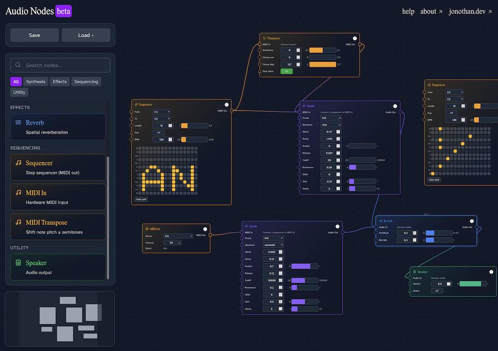This screenshot has width=498, height=351.
Task: Unmute the Speaker node's Muted toggle
Action: pos(437,290)
